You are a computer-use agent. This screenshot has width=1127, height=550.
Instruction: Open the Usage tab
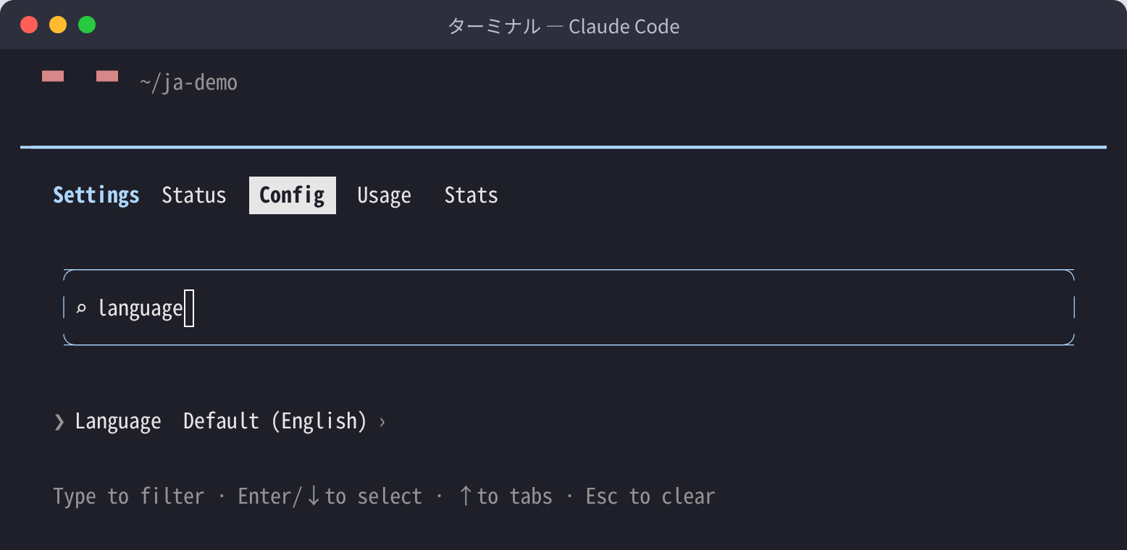point(384,195)
